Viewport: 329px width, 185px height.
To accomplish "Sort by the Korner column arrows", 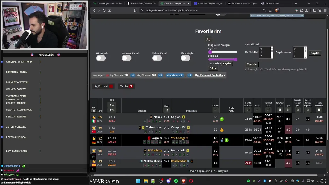I will pyautogui.click(x=215, y=110).
